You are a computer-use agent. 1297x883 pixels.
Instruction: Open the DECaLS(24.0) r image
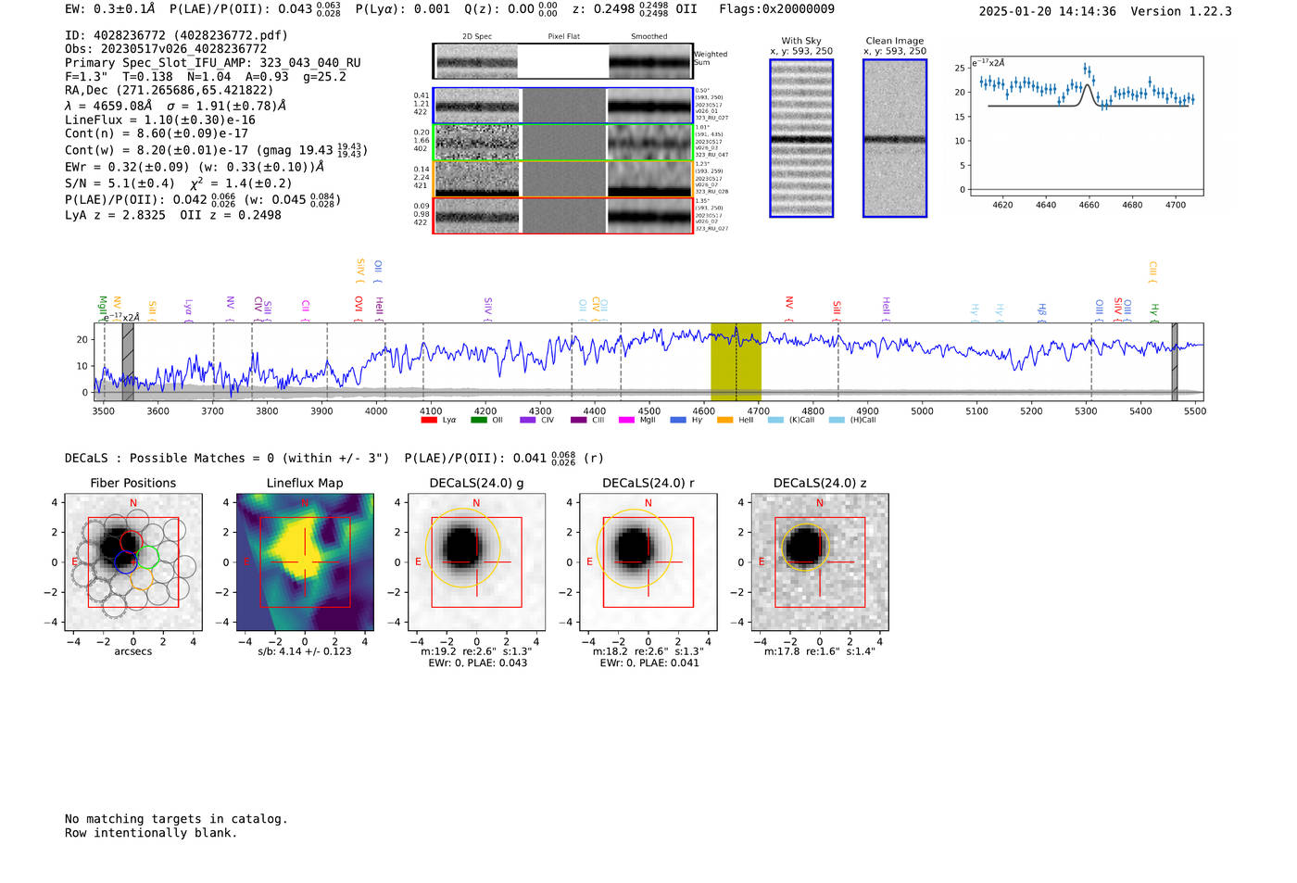648,561
